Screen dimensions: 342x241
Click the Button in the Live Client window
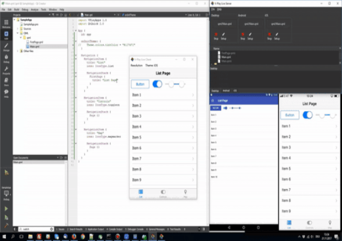(140, 84)
